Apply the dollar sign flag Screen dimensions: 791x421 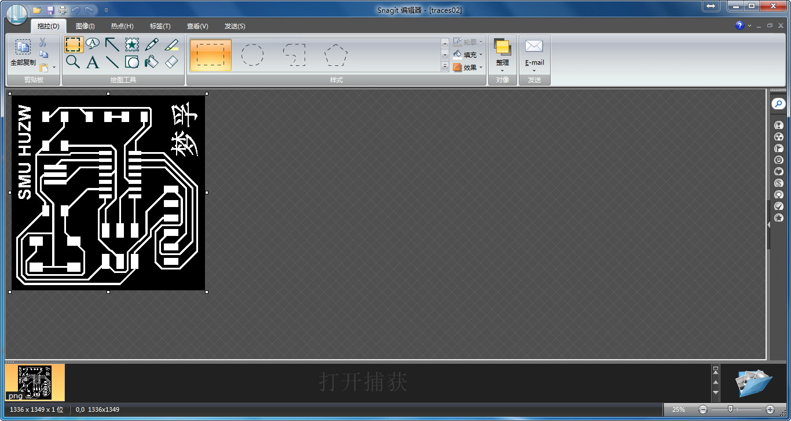click(x=779, y=183)
